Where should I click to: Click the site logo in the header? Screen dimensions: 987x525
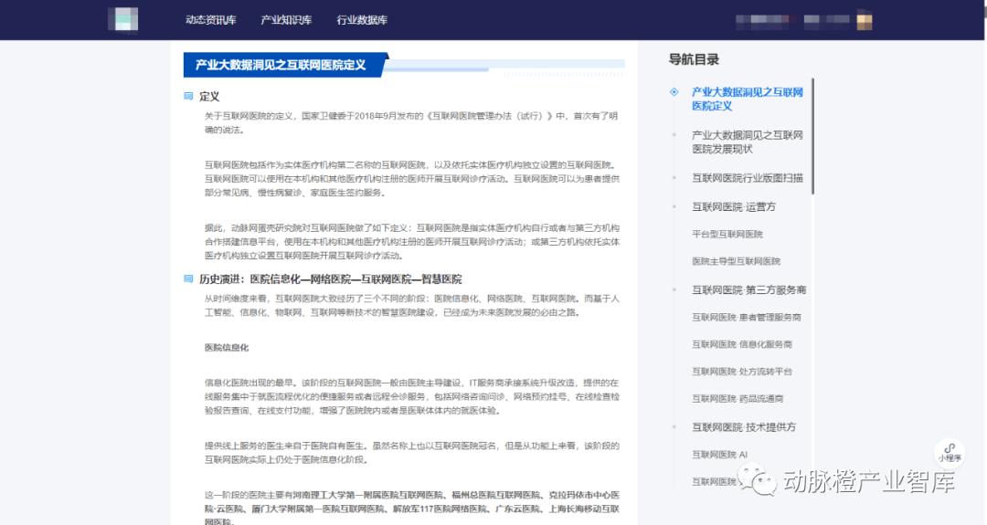(123, 19)
